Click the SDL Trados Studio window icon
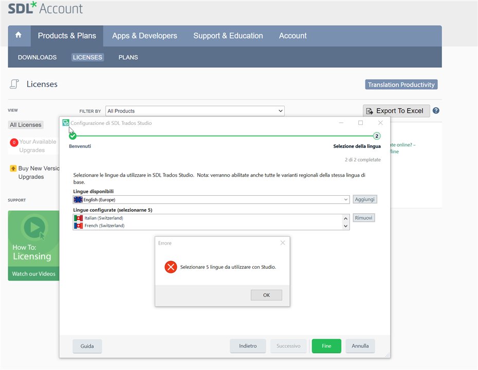The height and width of the screenshot is (370, 478). point(66,122)
